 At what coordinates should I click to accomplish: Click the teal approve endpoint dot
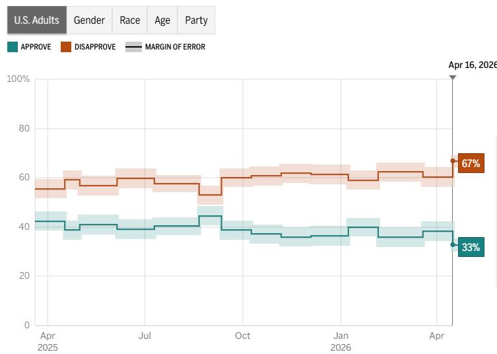[453, 245]
